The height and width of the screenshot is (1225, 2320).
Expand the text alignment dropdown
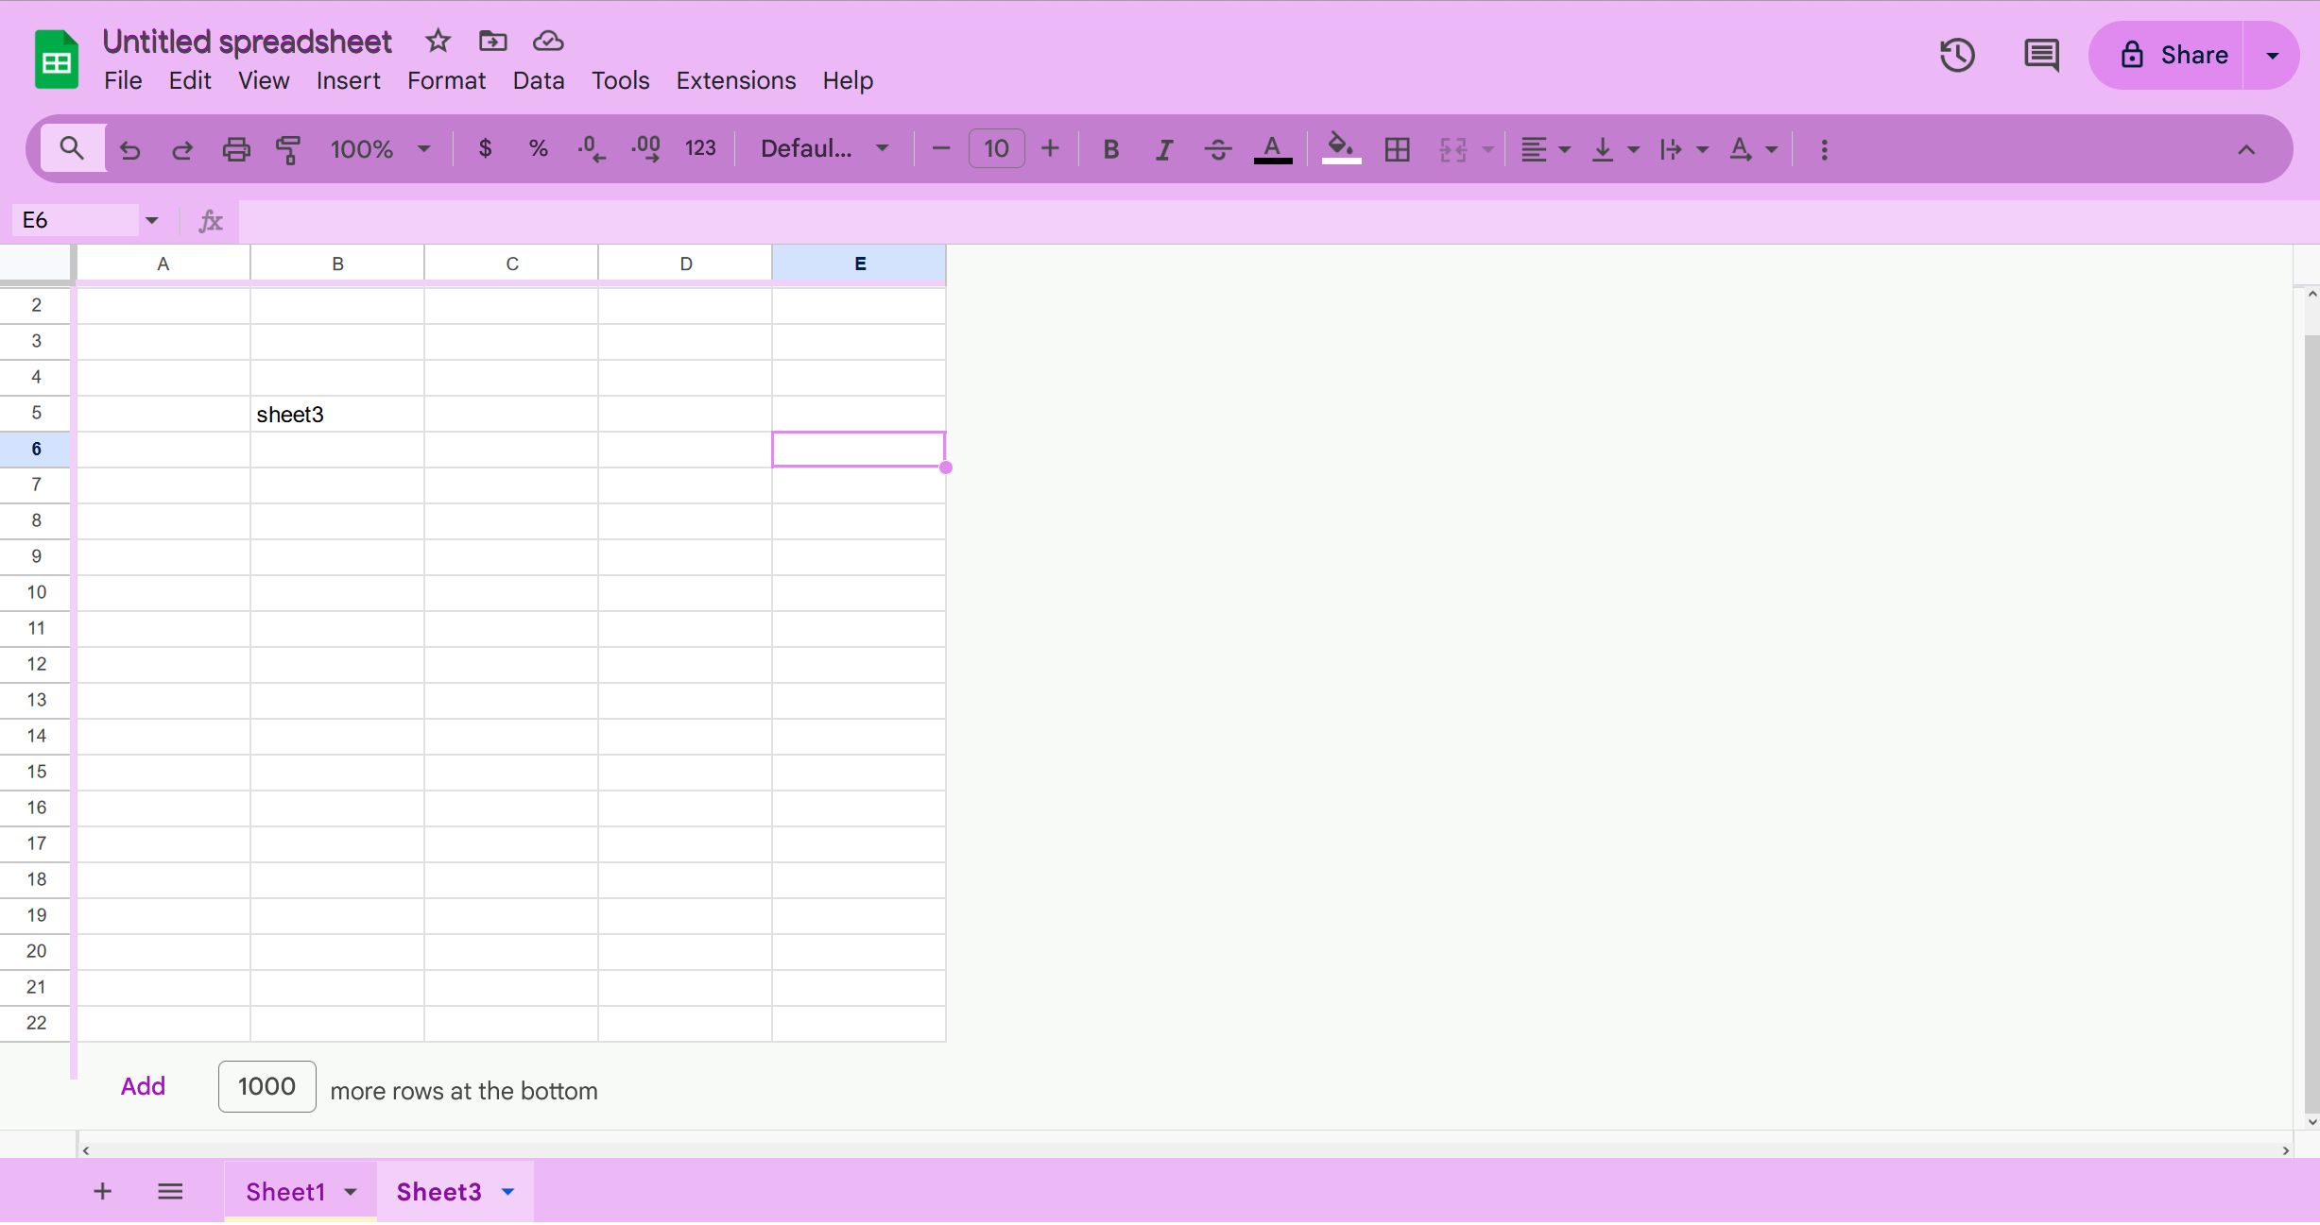tap(1562, 148)
